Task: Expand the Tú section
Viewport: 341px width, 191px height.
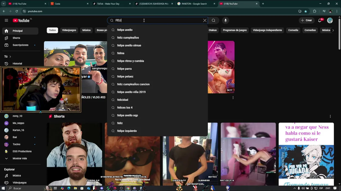Action: point(7,57)
